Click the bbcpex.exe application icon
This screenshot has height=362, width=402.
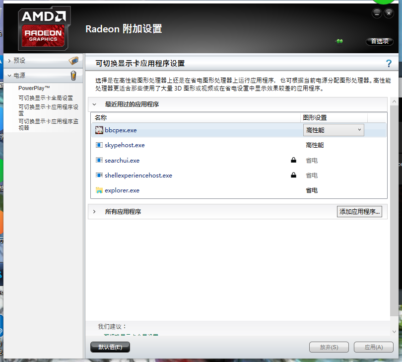tap(99, 130)
